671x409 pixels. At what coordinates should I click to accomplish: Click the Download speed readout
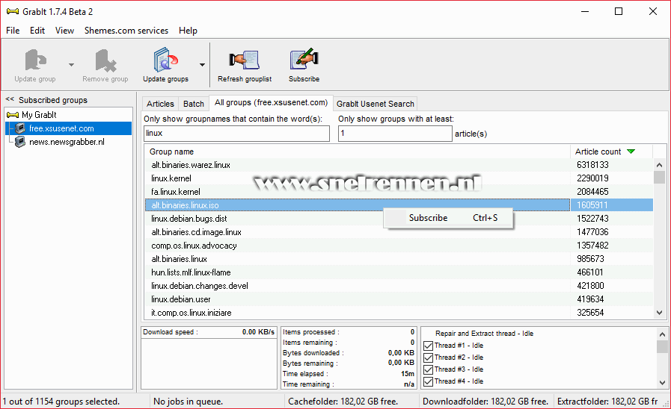[209, 331]
